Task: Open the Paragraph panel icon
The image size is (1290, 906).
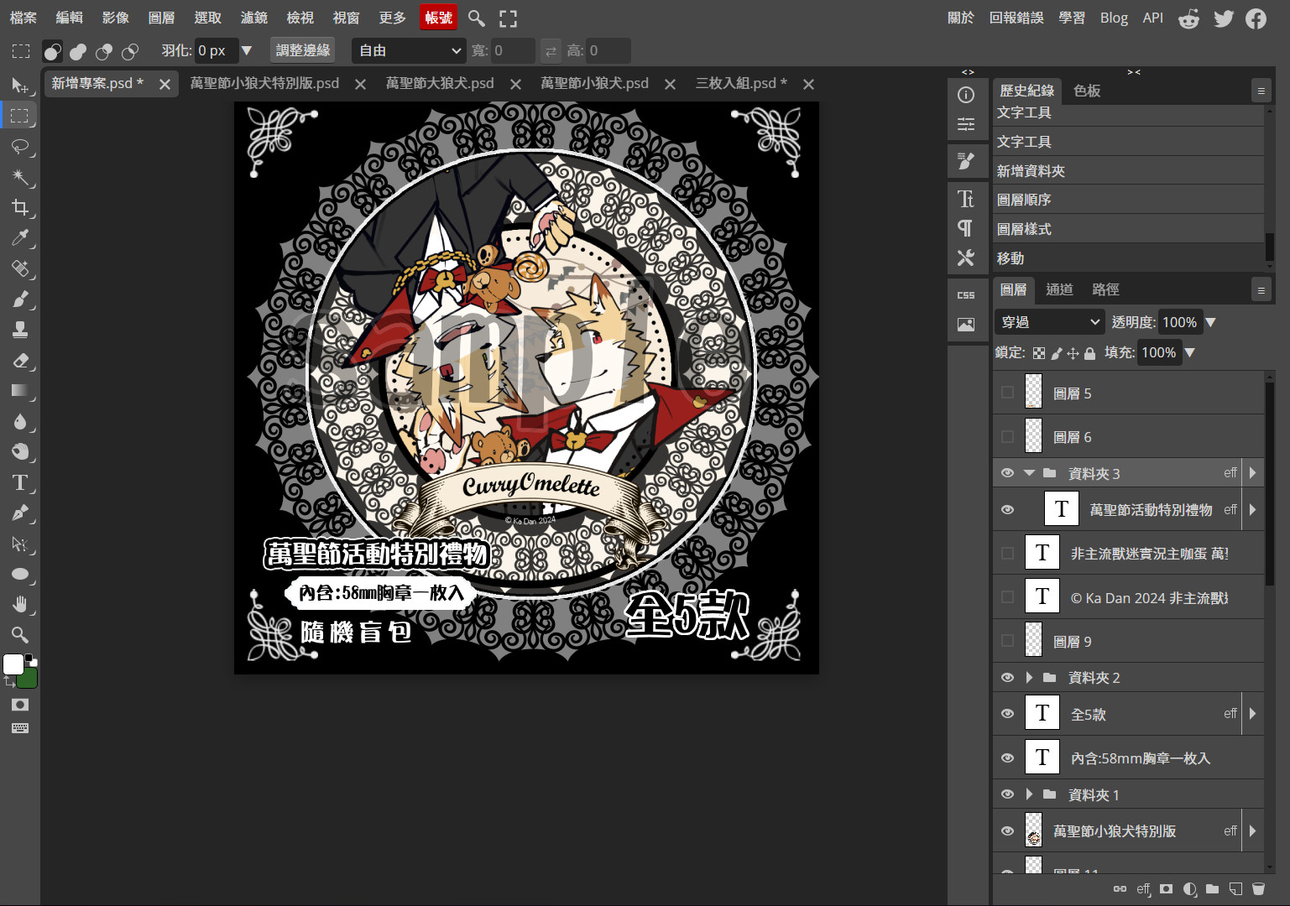Action: click(966, 228)
